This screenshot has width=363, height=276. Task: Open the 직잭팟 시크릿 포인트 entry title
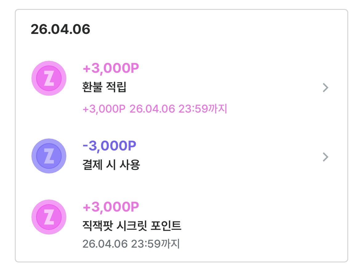[x=132, y=226]
